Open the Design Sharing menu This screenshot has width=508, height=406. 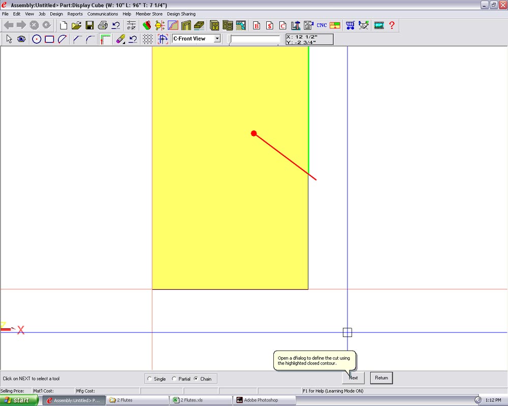(181, 14)
